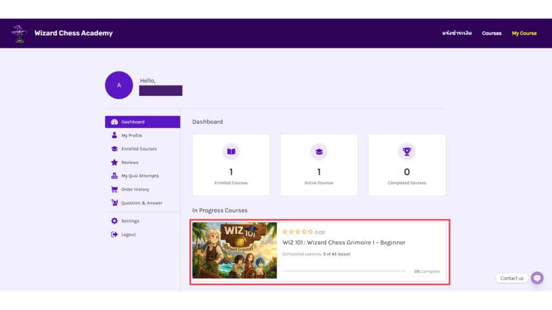Click the wizard hat logo icon
Image resolution: width=552 pixels, height=310 pixels.
19,33
